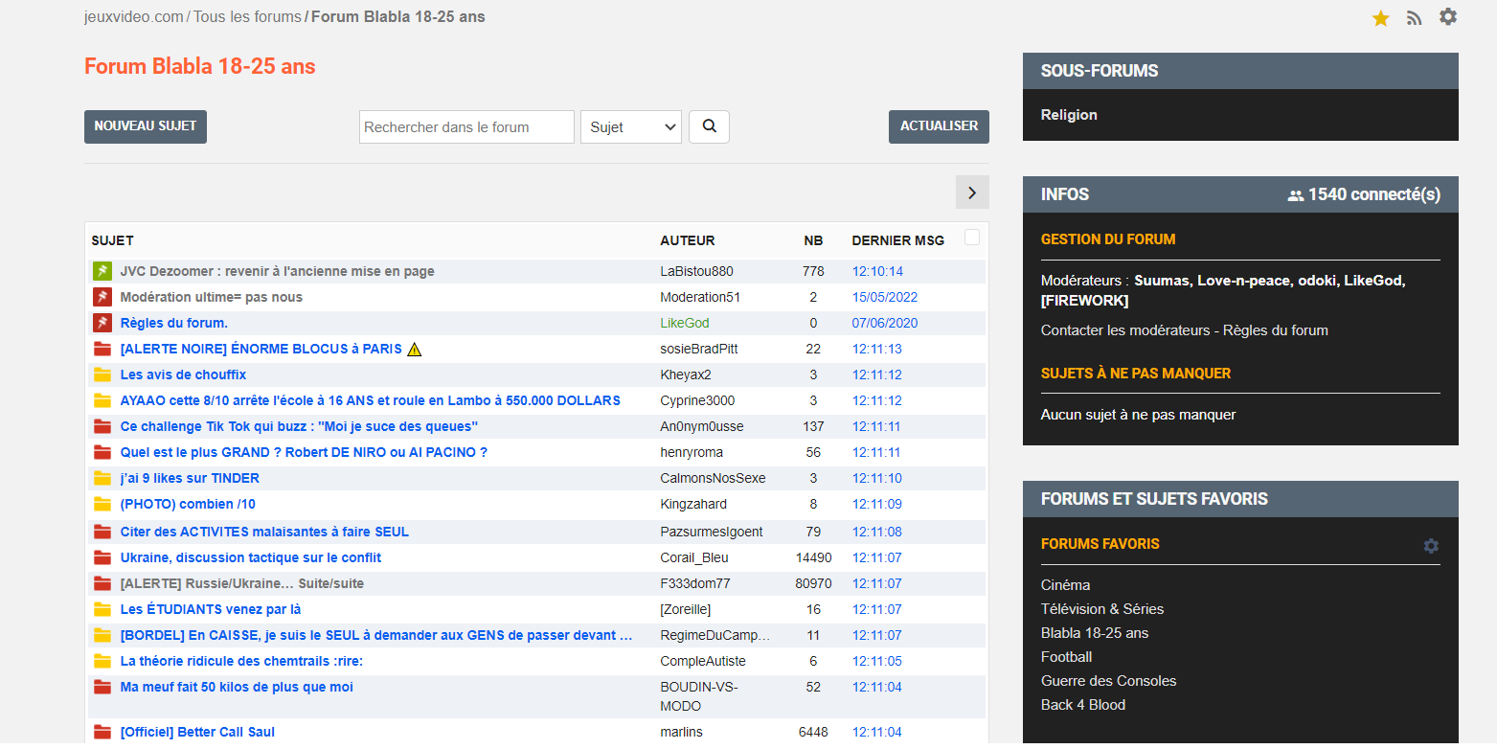Open Football favorite forum link
1497x749 pixels.
[x=1067, y=657]
